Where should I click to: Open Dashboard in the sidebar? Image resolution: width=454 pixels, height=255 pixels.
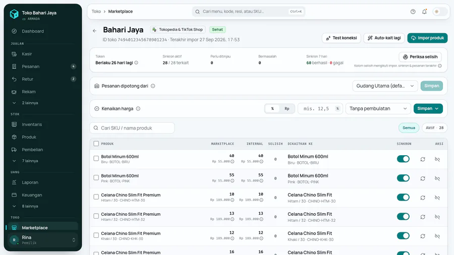[x=43, y=31]
